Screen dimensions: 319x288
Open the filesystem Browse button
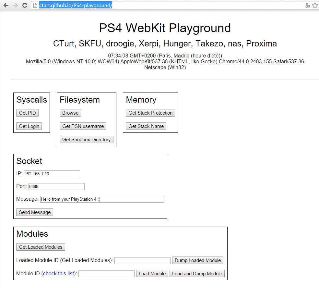point(70,113)
